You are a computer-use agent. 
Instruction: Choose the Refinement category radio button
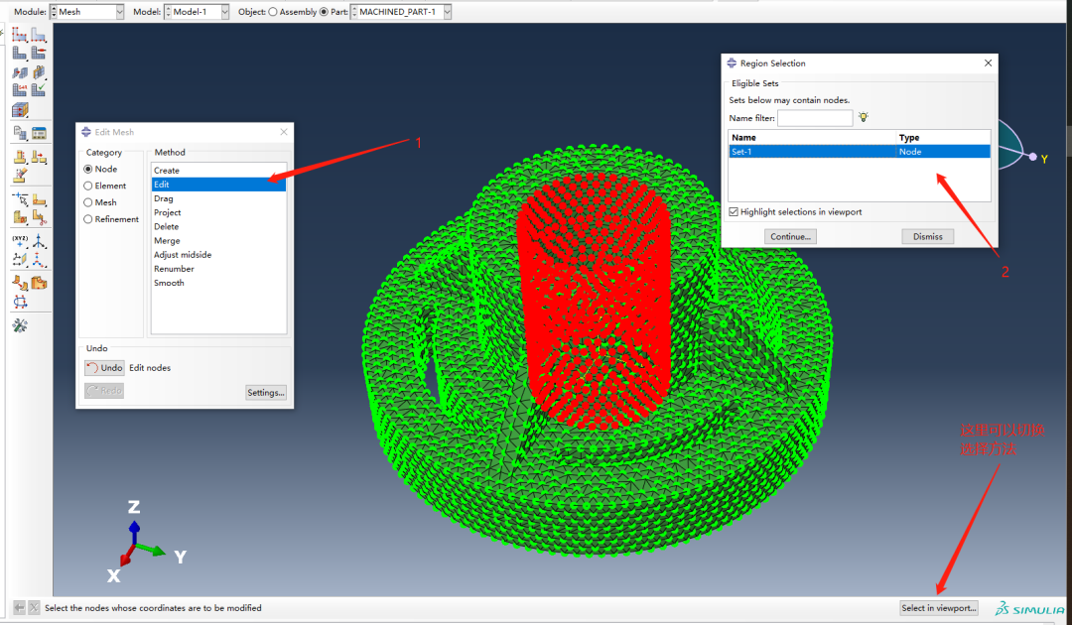pyautogui.click(x=88, y=219)
